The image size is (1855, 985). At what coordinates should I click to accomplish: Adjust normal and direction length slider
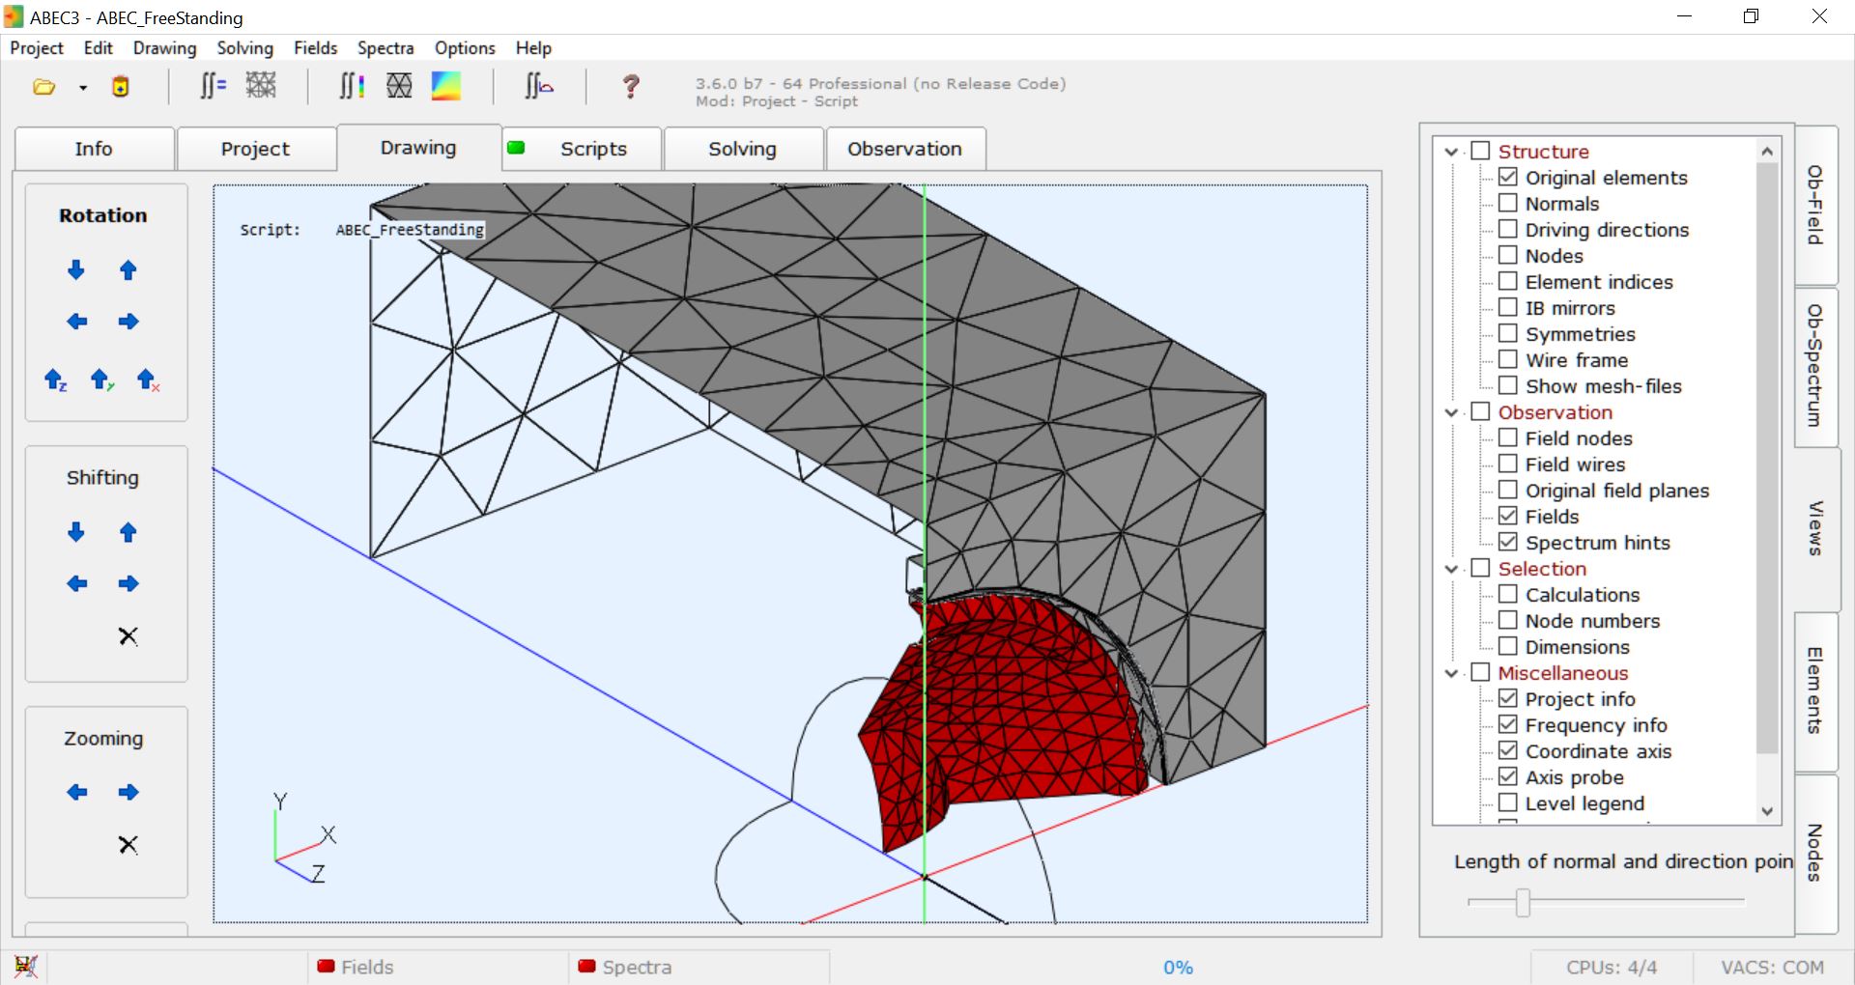1523,902
